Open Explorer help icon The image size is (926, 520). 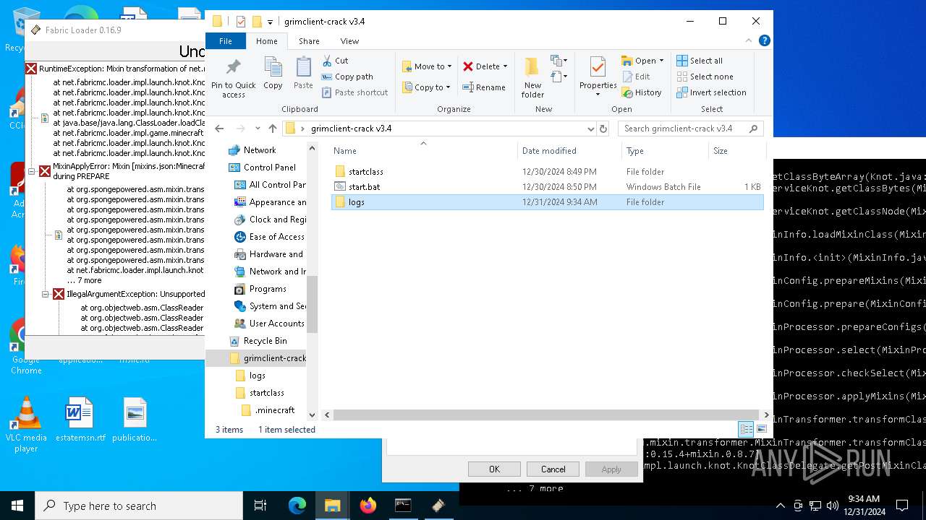764,41
